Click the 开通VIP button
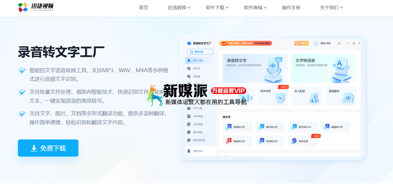This screenshot has width=393, height=190. click(302, 43)
